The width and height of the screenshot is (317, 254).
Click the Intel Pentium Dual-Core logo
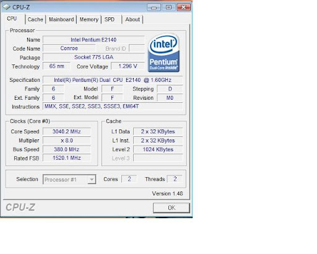click(x=164, y=53)
